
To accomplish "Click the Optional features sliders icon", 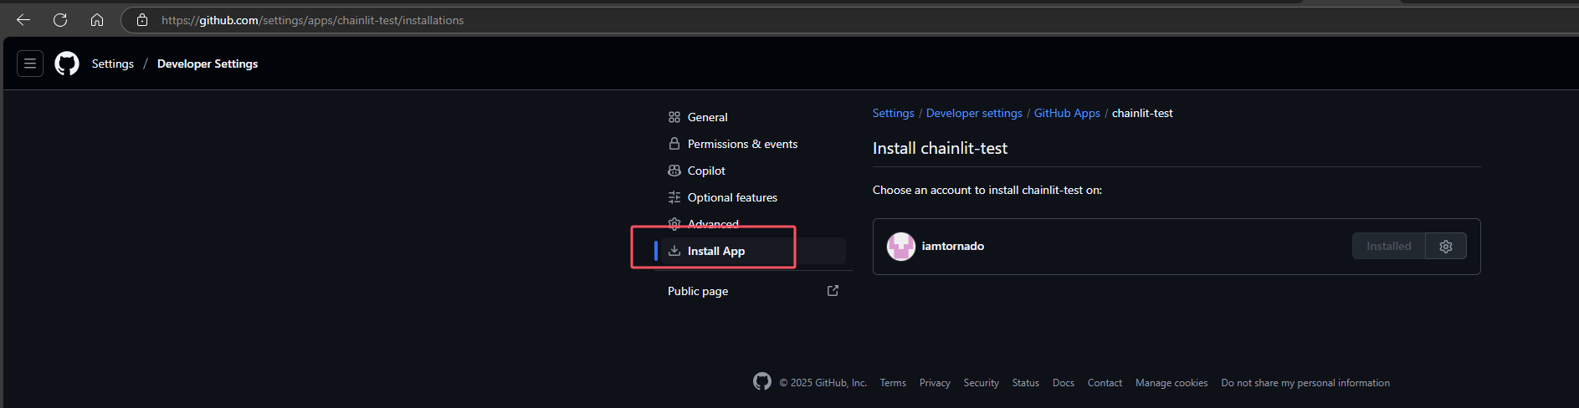I will tap(674, 197).
